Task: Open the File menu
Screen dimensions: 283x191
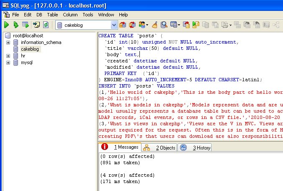Action: click(15, 15)
